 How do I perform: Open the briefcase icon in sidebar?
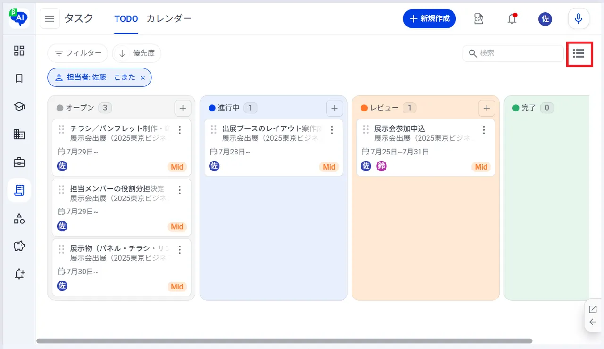pos(19,162)
